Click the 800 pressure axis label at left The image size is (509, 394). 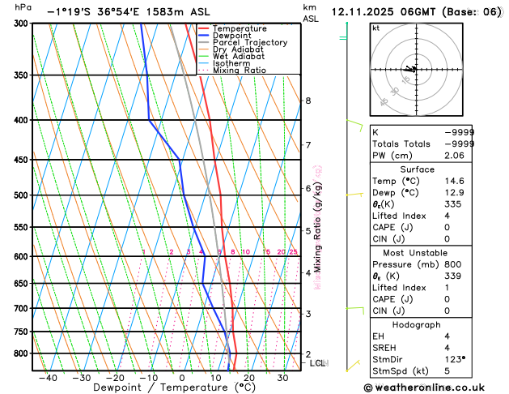coord(23,353)
